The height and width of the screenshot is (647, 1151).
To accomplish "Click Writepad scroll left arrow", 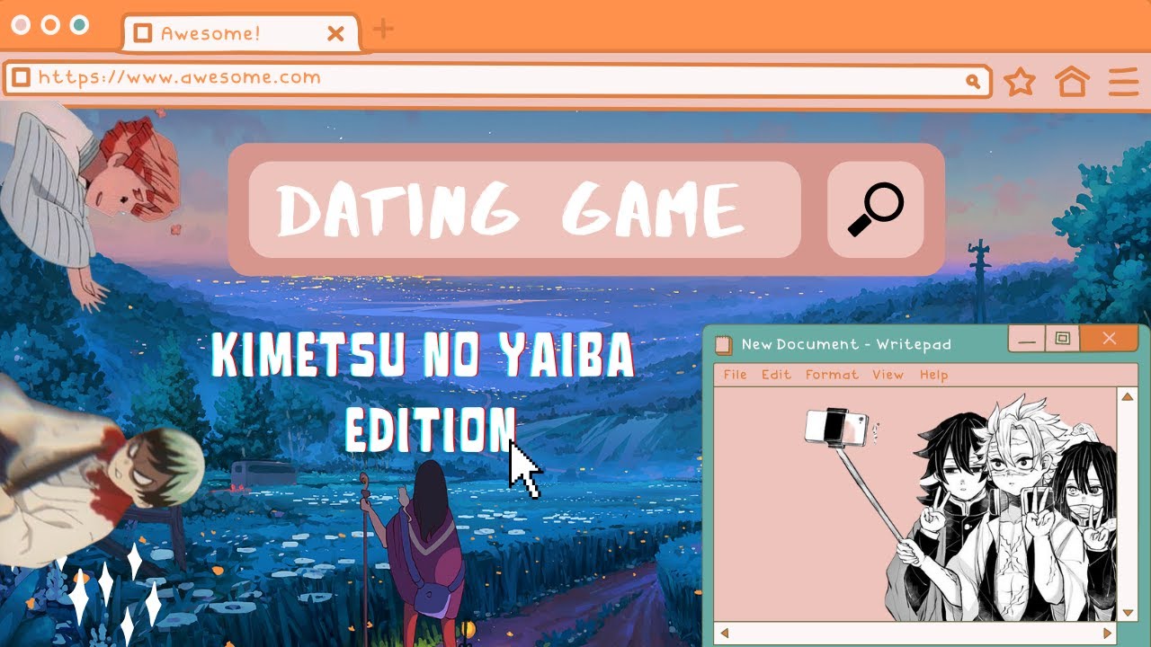I will coord(724,633).
